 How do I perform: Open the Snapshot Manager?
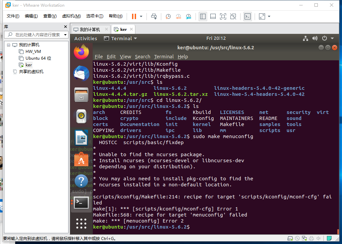[x=188, y=16]
